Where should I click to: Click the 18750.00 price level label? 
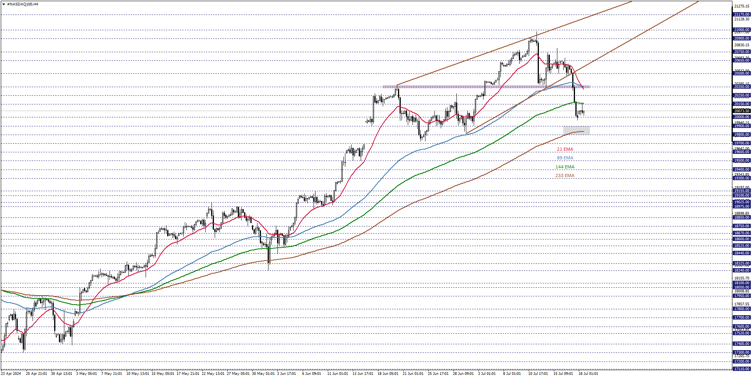pyautogui.click(x=742, y=226)
